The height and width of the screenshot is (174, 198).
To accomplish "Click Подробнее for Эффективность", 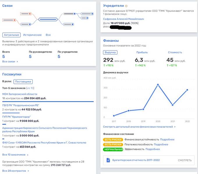I will (153, 149).
